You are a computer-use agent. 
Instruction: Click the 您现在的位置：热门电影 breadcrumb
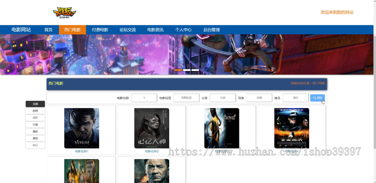click(x=307, y=83)
